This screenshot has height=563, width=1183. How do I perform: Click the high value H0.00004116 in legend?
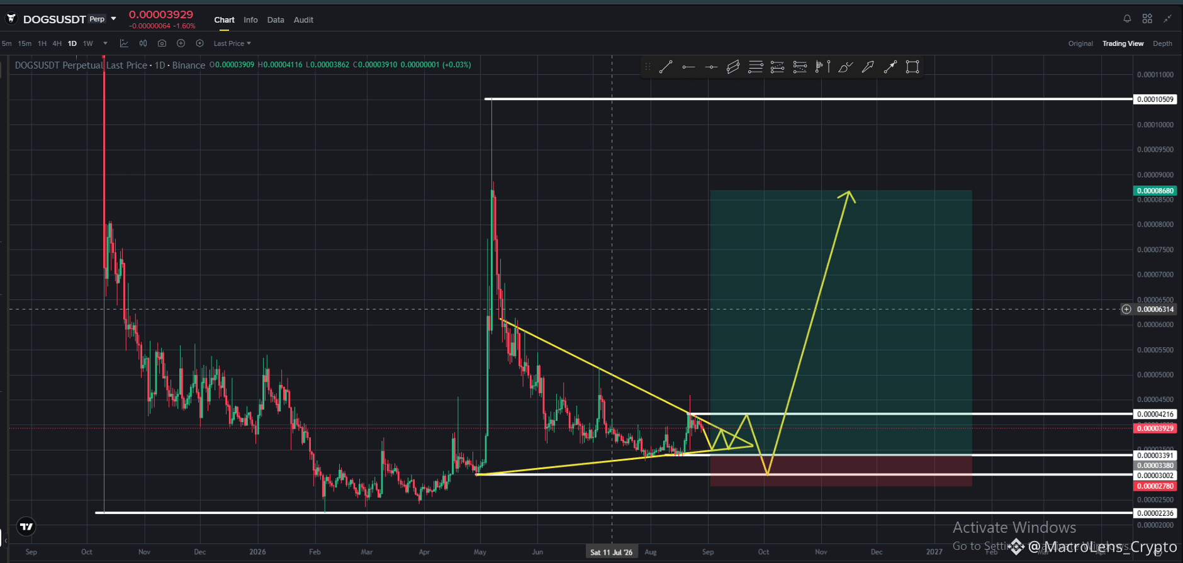click(x=280, y=65)
